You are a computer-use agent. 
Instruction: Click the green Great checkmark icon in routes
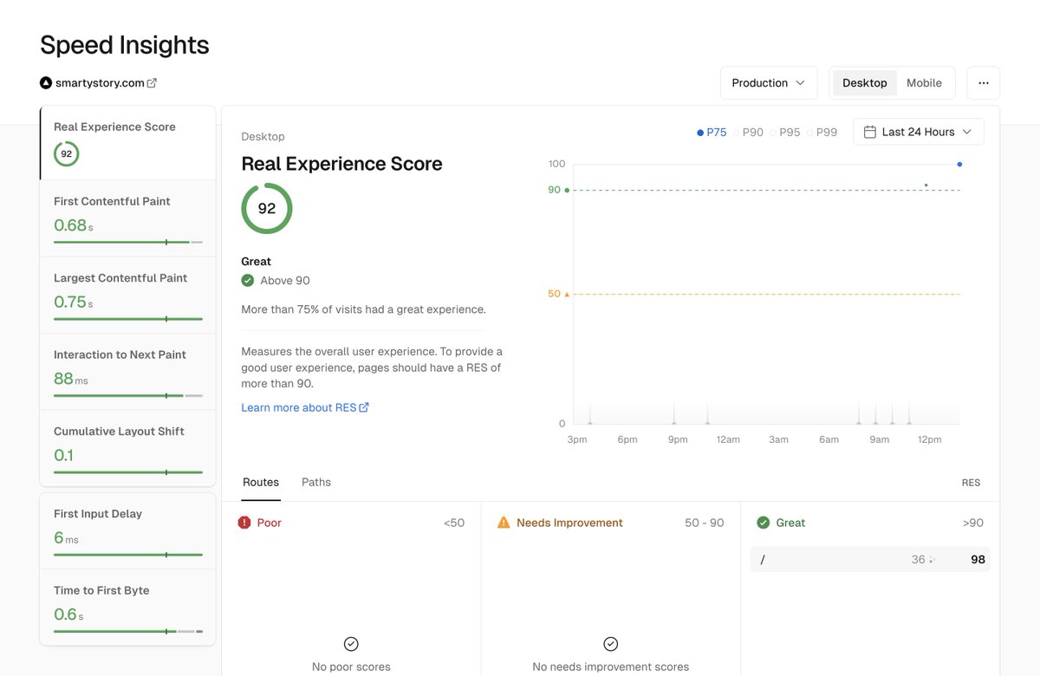coord(764,523)
